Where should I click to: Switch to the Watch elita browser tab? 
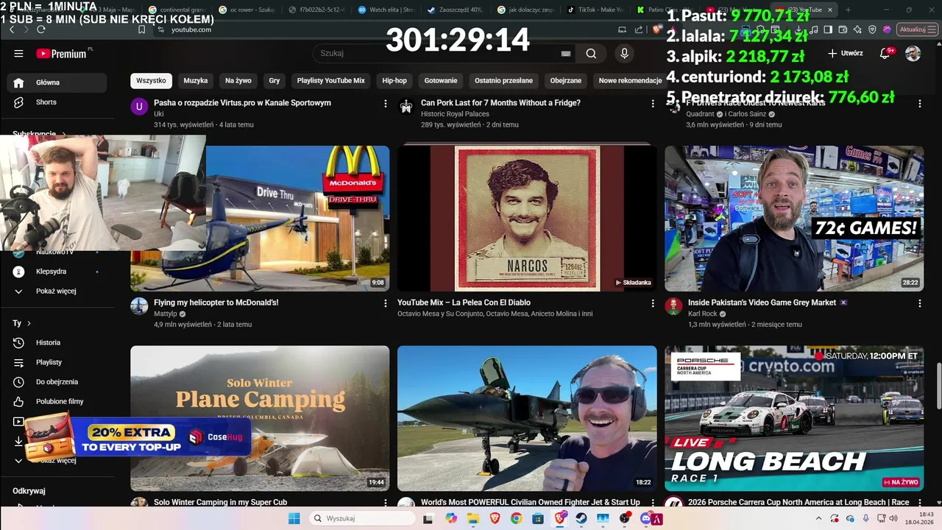pos(385,10)
